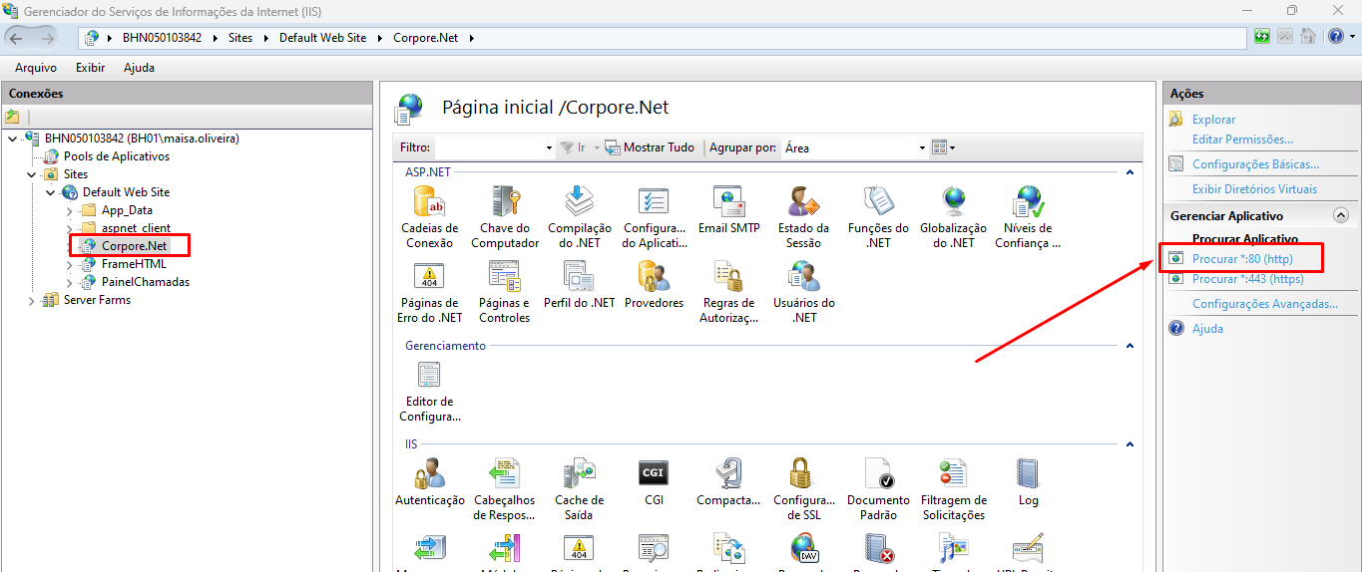Click Ajuda link in Ações panel
Image resolution: width=1362 pixels, height=572 pixels.
(1207, 329)
